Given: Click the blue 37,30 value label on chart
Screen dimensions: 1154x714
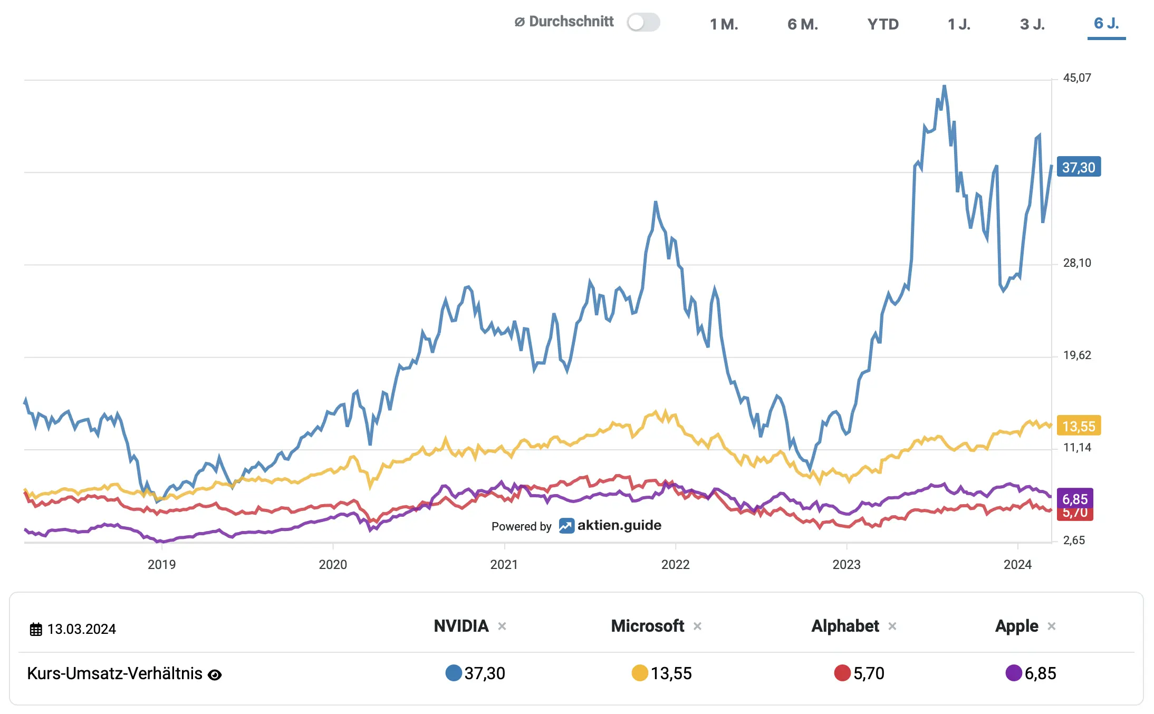Looking at the screenshot, I should (1079, 167).
